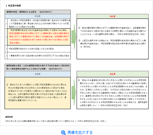Select the upper green 改正案 header
The width and height of the screenshot is (153, 135).
112,16
